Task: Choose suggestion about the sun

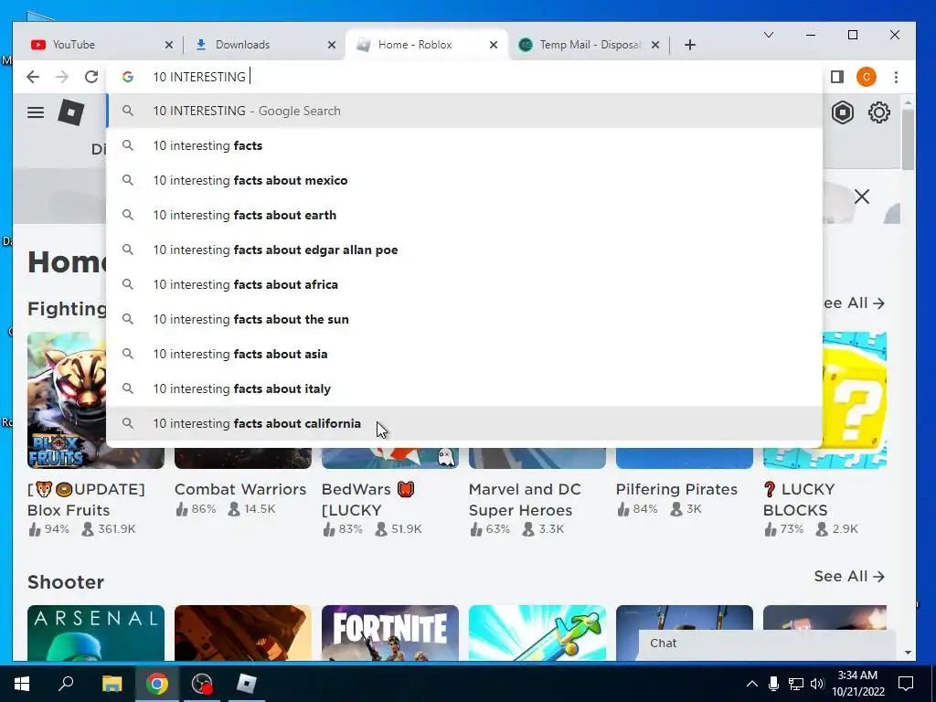Action: pos(464,319)
